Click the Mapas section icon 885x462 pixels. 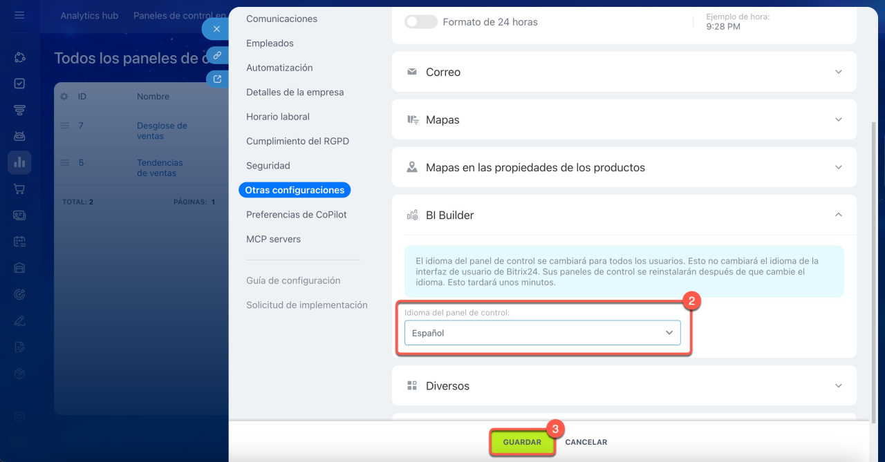click(413, 119)
